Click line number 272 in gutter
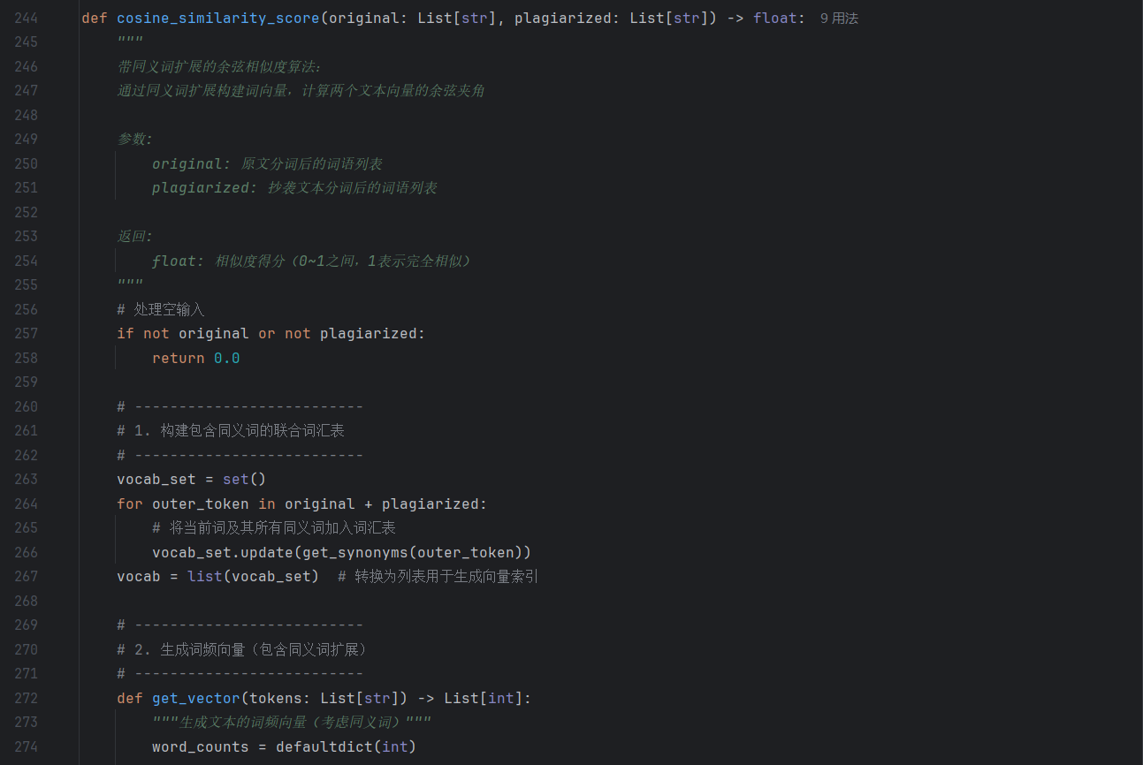Image resolution: width=1143 pixels, height=765 pixels. [x=27, y=698]
